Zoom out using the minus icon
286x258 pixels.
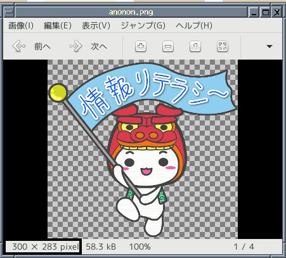(168, 46)
